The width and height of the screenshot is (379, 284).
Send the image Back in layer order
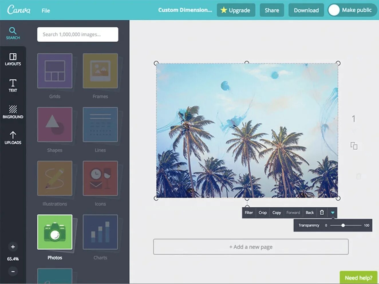(309, 212)
